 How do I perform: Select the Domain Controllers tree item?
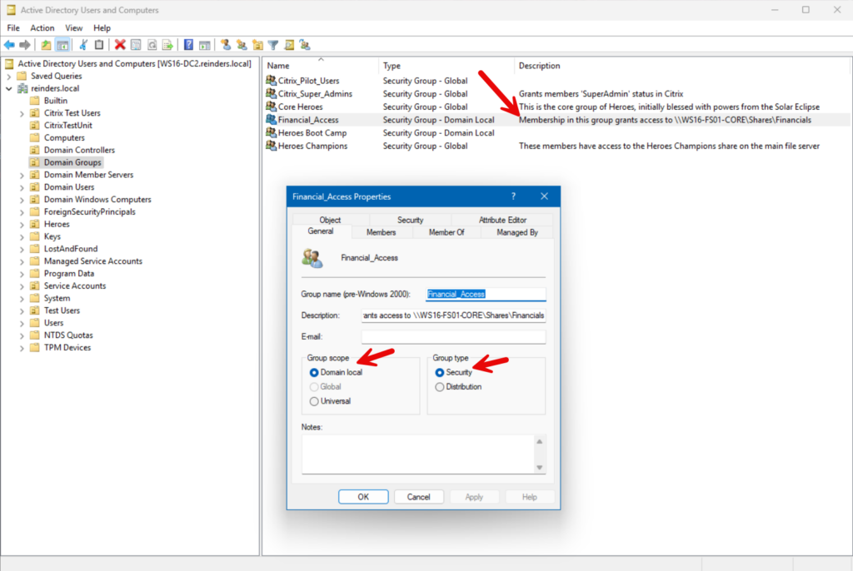pyautogui.click(x=79, y=150)
